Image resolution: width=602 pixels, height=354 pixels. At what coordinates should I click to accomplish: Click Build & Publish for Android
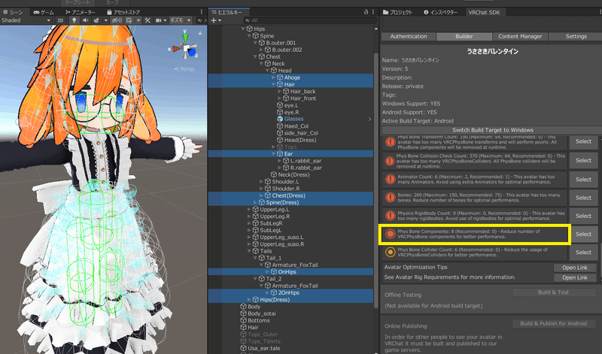(553, 323)
